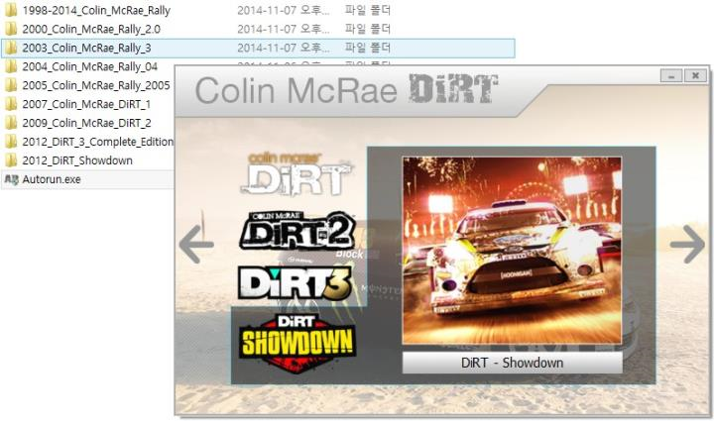
Task: Select folder icon of 2005_Colin_McRae_Rally_2005
Action: click(x=11, y=85)
